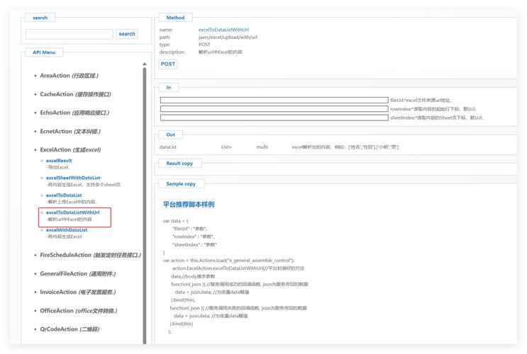Open the InvoiceAction menu item

[77, 292]
